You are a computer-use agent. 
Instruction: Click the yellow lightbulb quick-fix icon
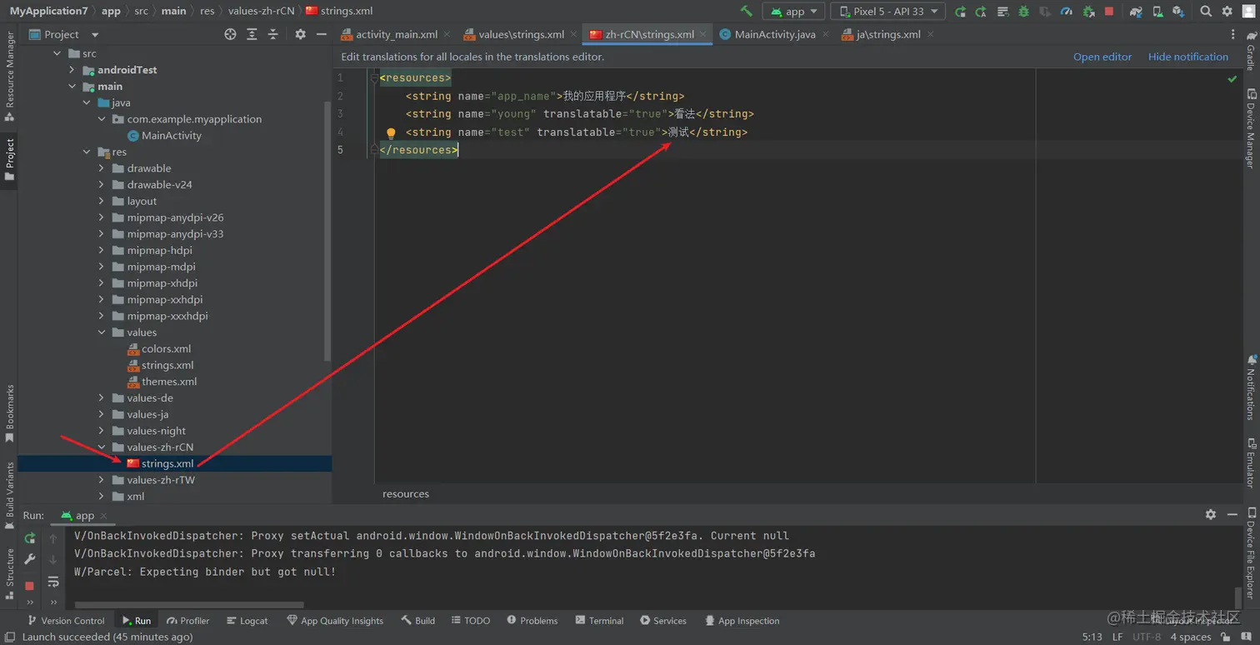coord(391,132)
